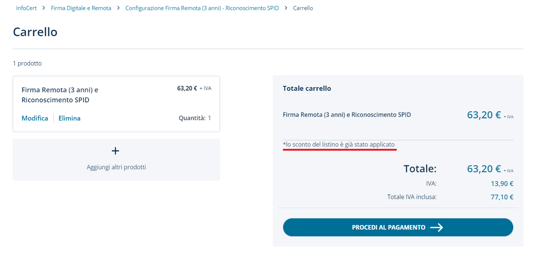The height and width of the screenshot is (263, 541).
Task: Click the underlined listino discount note
Action: tap(339, 145)
